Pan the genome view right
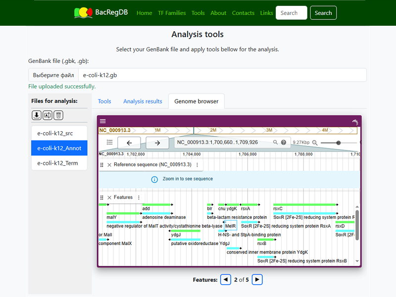Screen dimensions: 396x297 tap(157, 143)
